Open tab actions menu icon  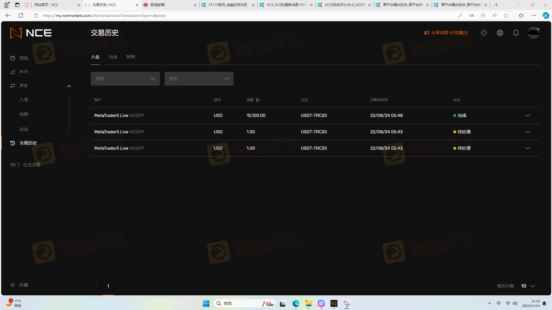click(17, 5)
